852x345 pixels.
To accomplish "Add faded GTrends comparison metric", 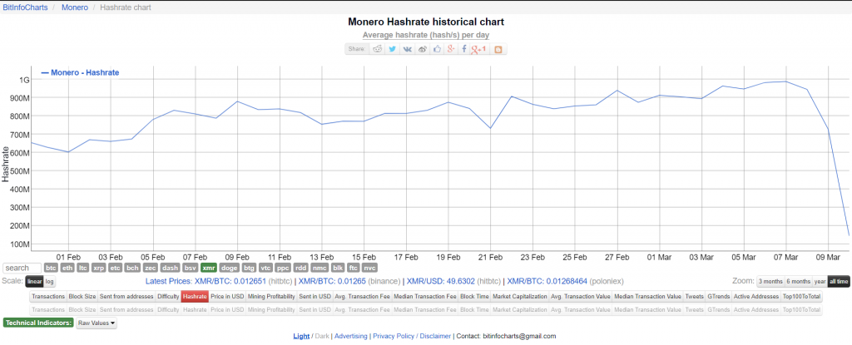I will 718,310.
